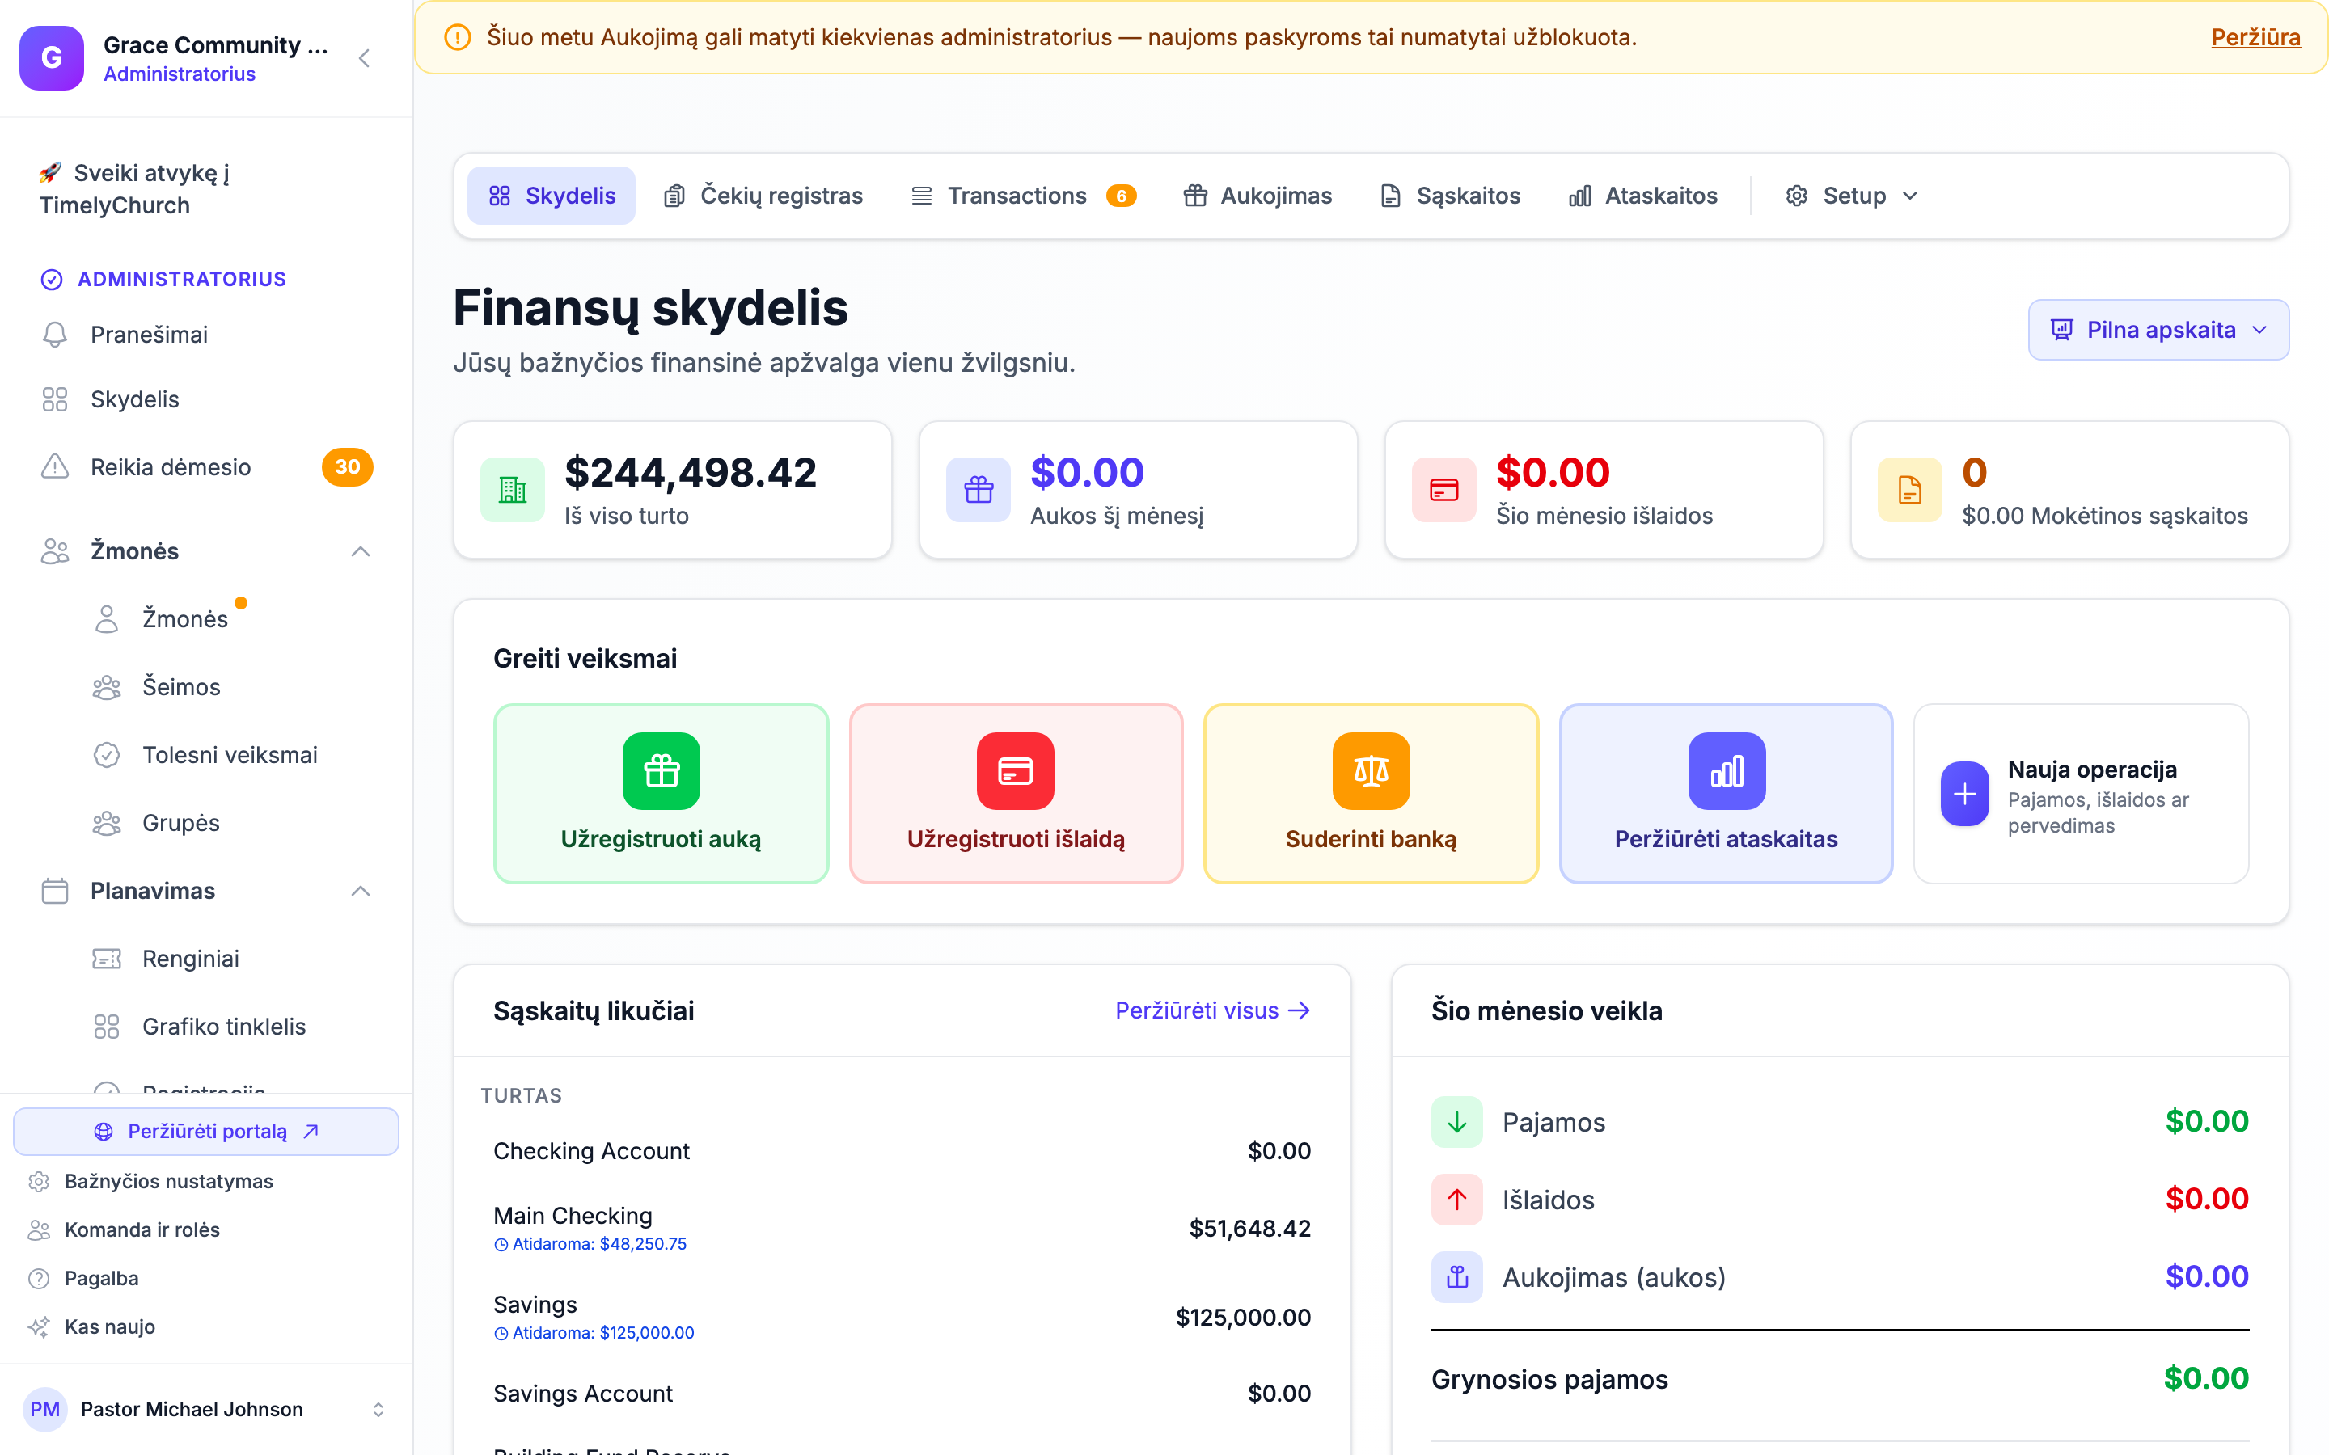Click the green building icon beside total assets

[x=513, y=490]
